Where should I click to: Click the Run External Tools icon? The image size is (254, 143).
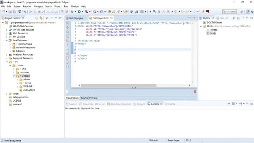[x=87, y=12]
